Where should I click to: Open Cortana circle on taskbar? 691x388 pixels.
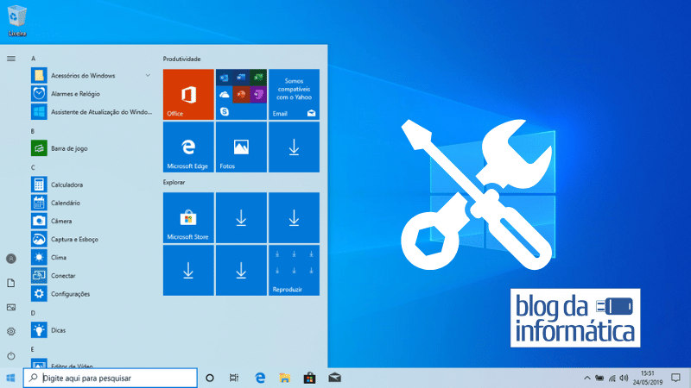tap(210, 378)
